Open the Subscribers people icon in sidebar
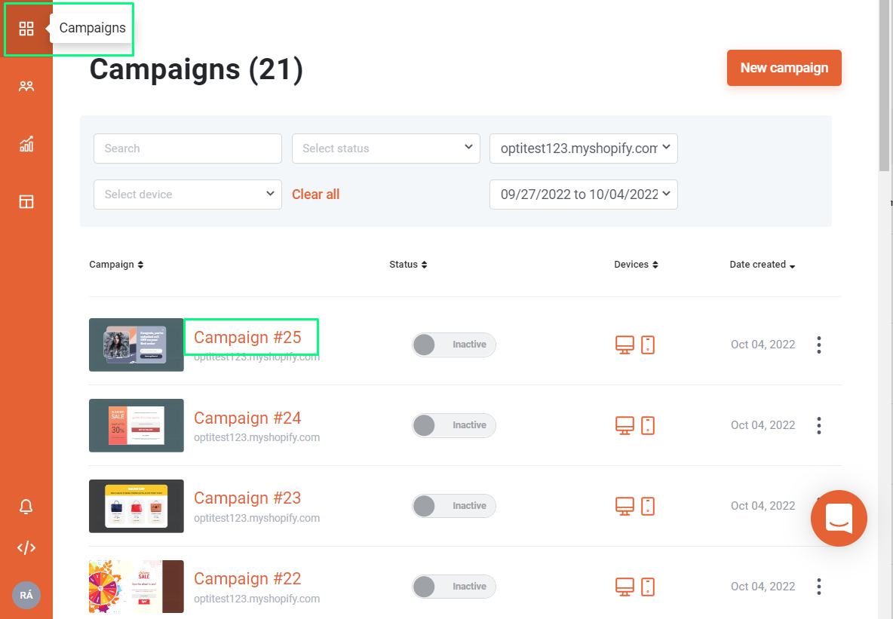This screenshot has height=619, width=893. (26, 87)
